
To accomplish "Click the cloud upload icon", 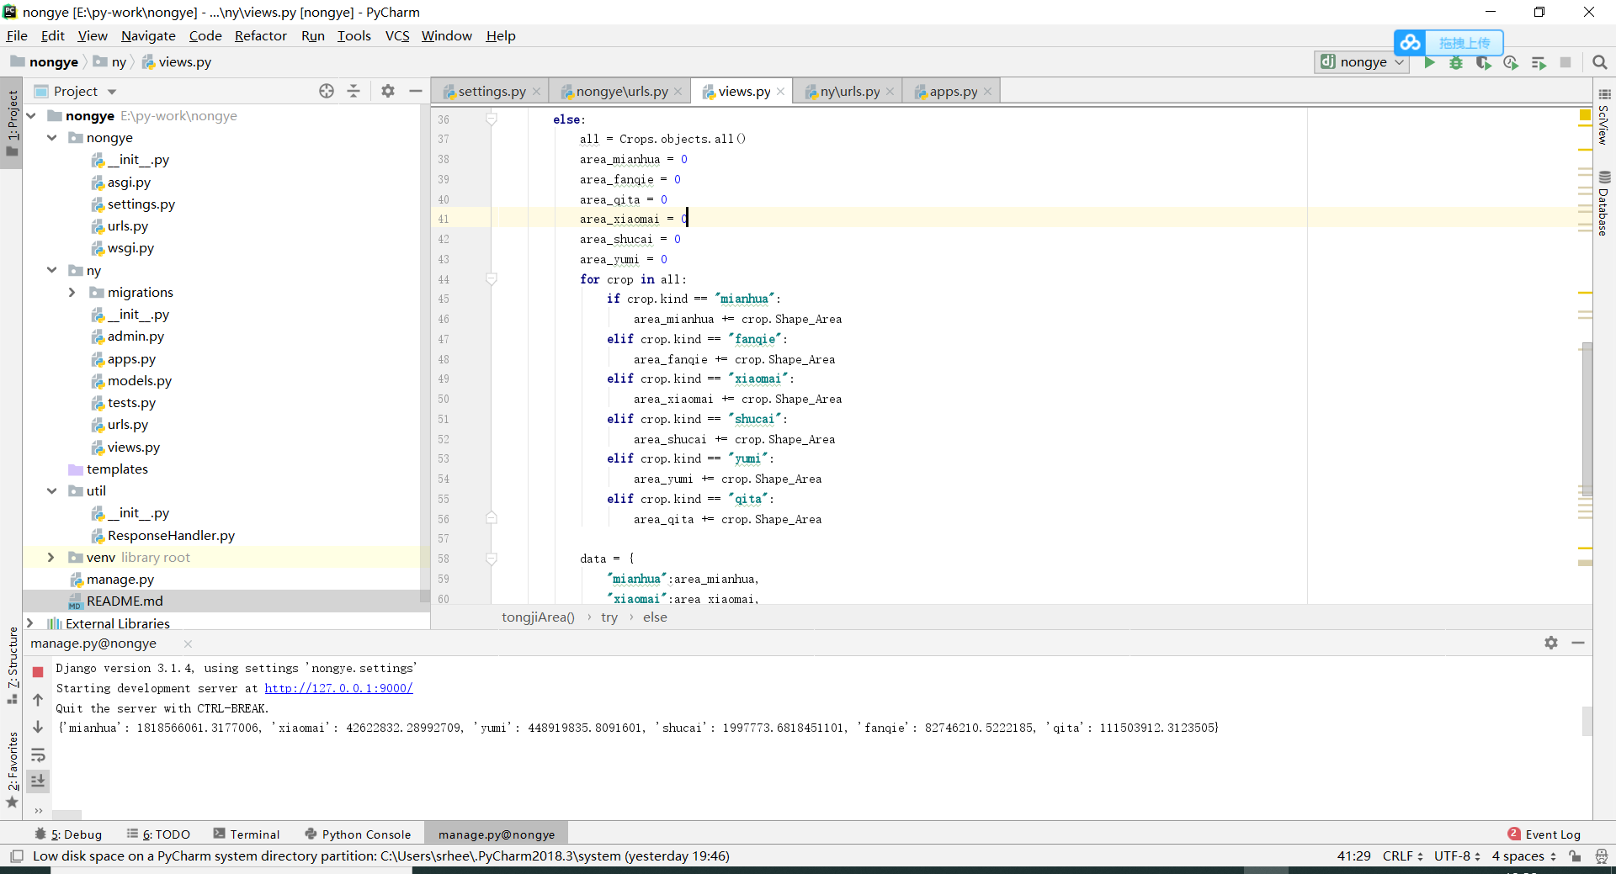I will 1411,42.
